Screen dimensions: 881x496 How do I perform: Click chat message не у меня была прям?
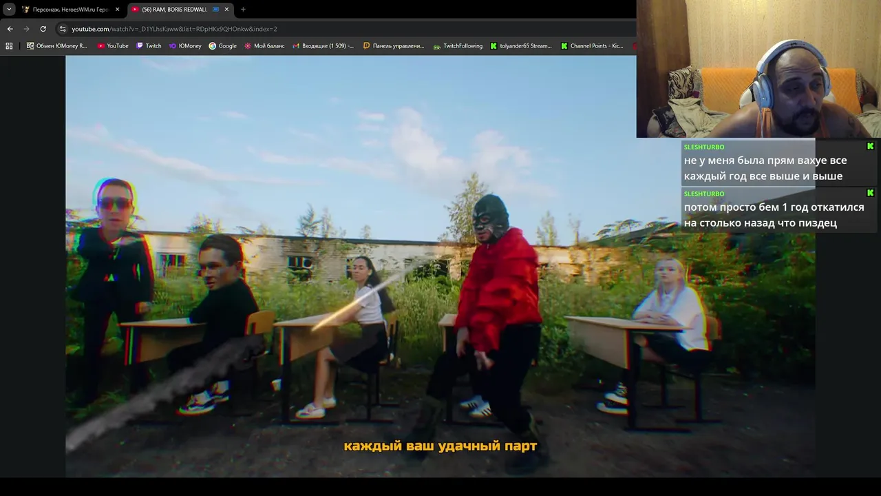(x=765, y=168)
